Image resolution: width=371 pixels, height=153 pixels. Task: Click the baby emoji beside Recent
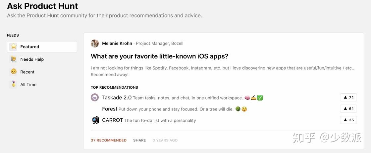tap(14, 72)
